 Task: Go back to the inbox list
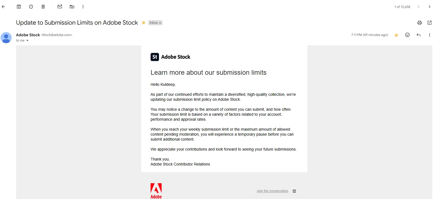3,7
